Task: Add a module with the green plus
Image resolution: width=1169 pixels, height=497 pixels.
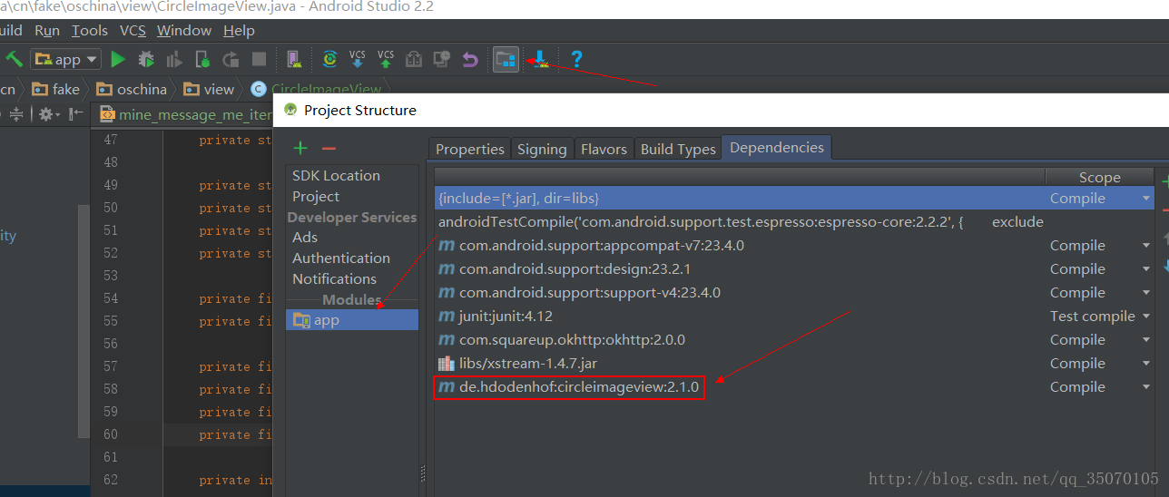Action: pos(300,148)
